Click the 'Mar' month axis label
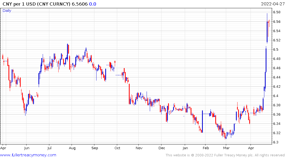This screenshot has width=285, height=159. tap(226, 148)
